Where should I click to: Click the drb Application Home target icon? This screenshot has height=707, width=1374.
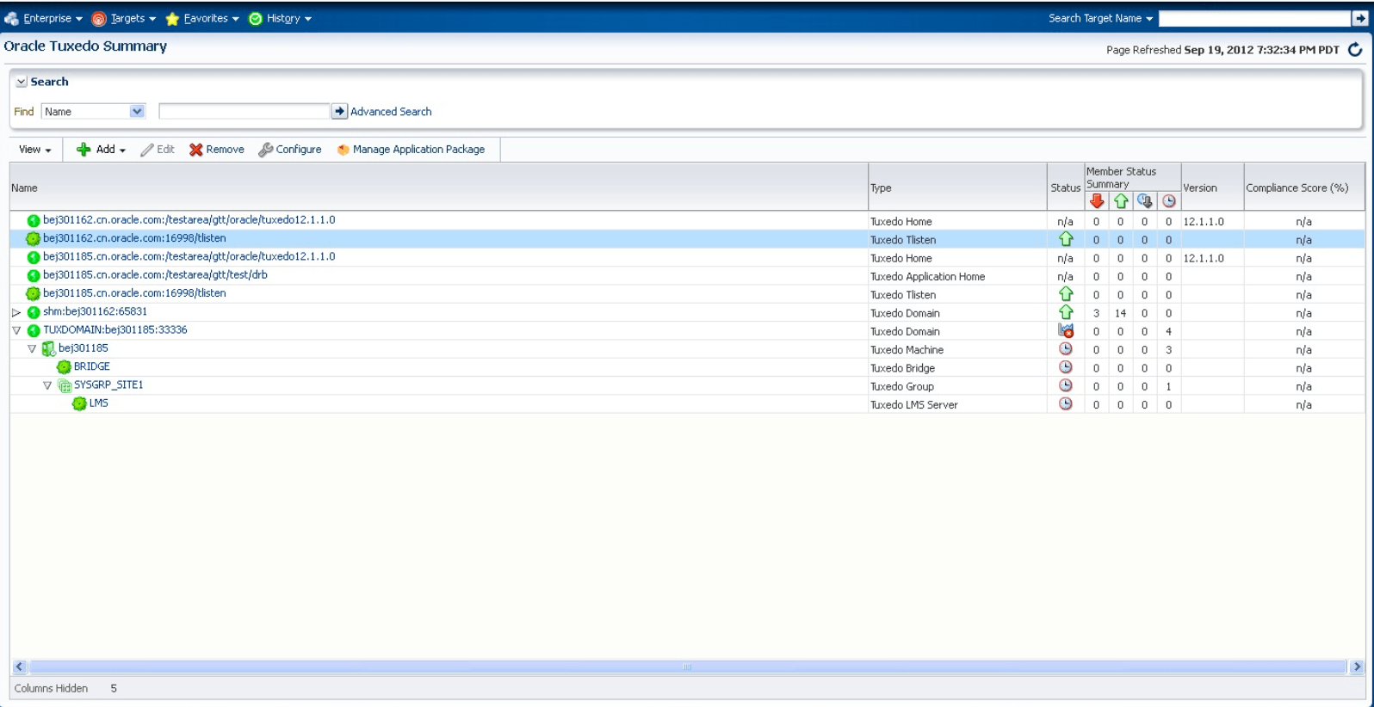(x=34, y=276)
